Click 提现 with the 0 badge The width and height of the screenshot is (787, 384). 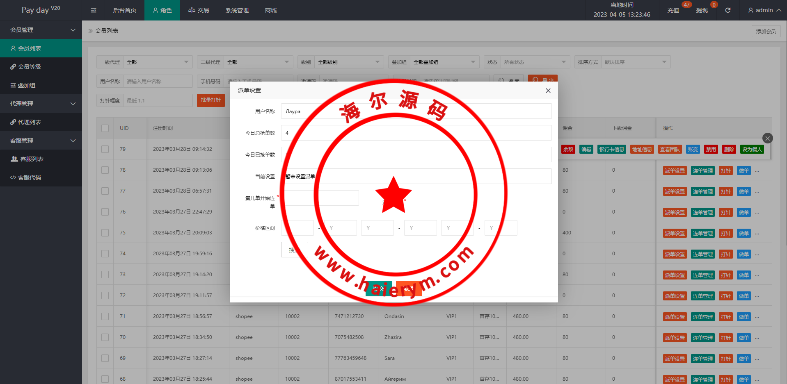[702, 10]
